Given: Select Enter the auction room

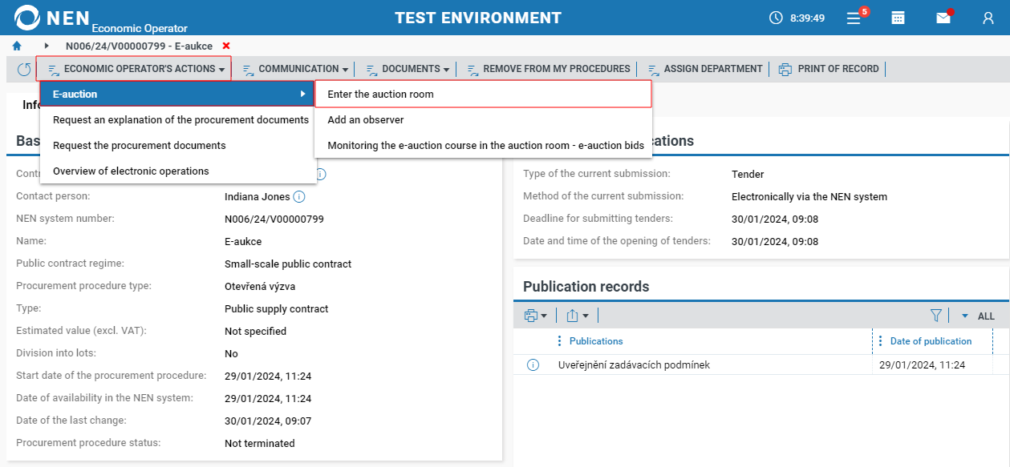Looking at the screenshot, I should click(x=380, y=95).
